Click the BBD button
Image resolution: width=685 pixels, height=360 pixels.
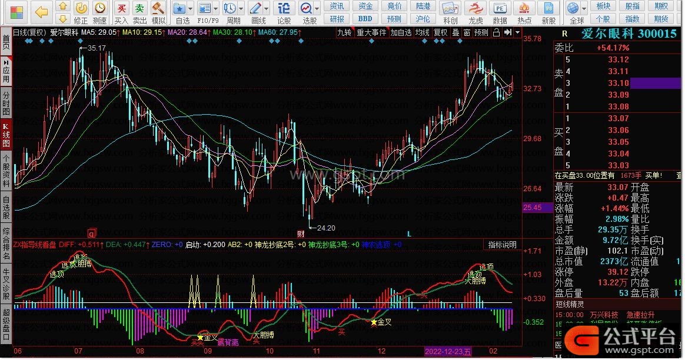pos(365,19)
